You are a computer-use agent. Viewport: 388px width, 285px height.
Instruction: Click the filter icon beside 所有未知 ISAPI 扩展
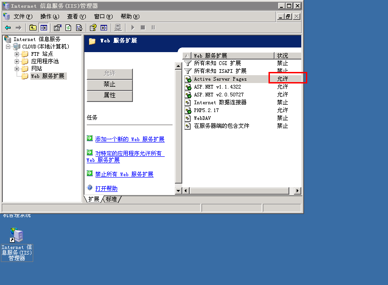pyautogui.click(x=188, y=71)
